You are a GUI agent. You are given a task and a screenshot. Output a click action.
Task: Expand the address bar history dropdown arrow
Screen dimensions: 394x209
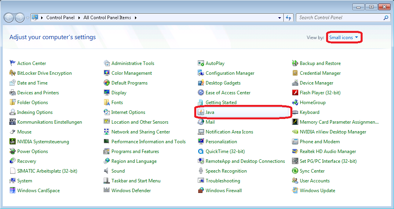pyautogui.click(x=279, y=18)
